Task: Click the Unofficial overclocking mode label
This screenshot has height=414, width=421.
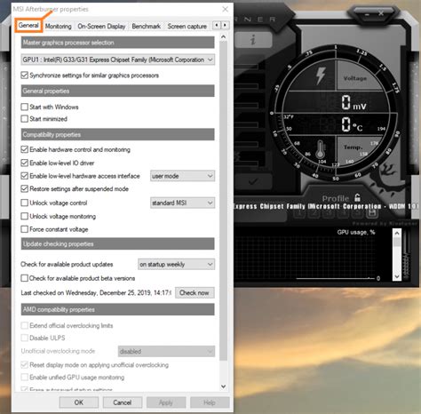Action: click(x=58, y=351)
